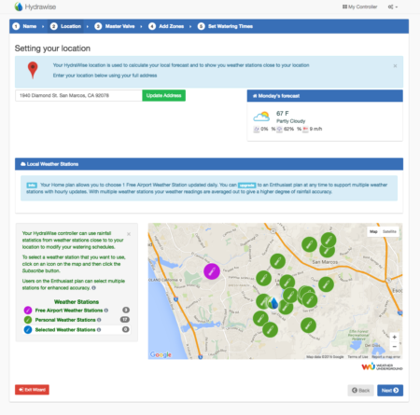Click info icon beside Free Airport Weather Stations
Image resolution: width=420 pixels, height=415 pixels.
(x=106, y=311)
